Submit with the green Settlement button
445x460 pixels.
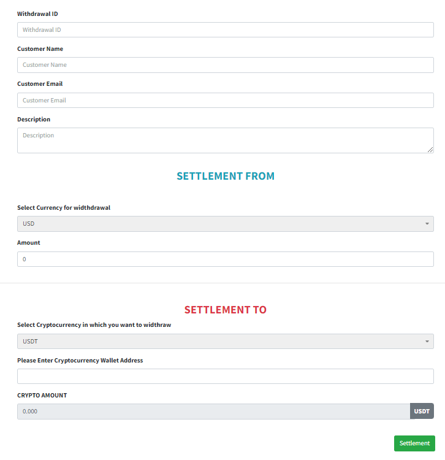coord(414,443)
